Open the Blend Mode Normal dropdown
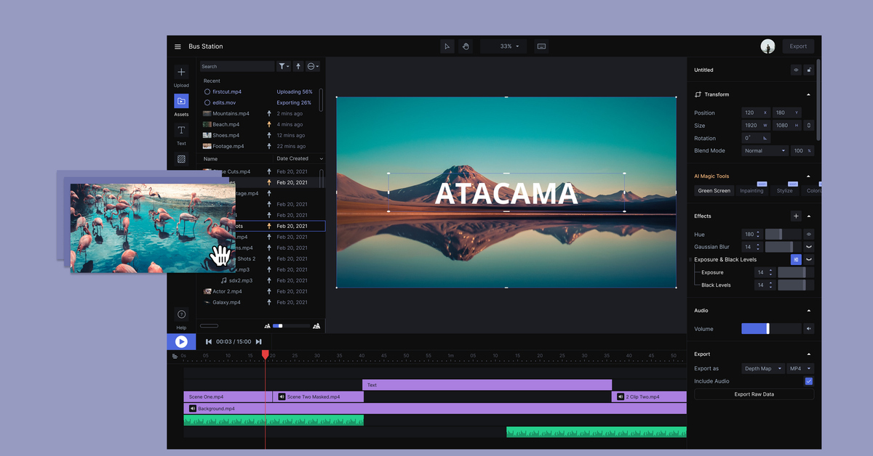 (765, 151)
